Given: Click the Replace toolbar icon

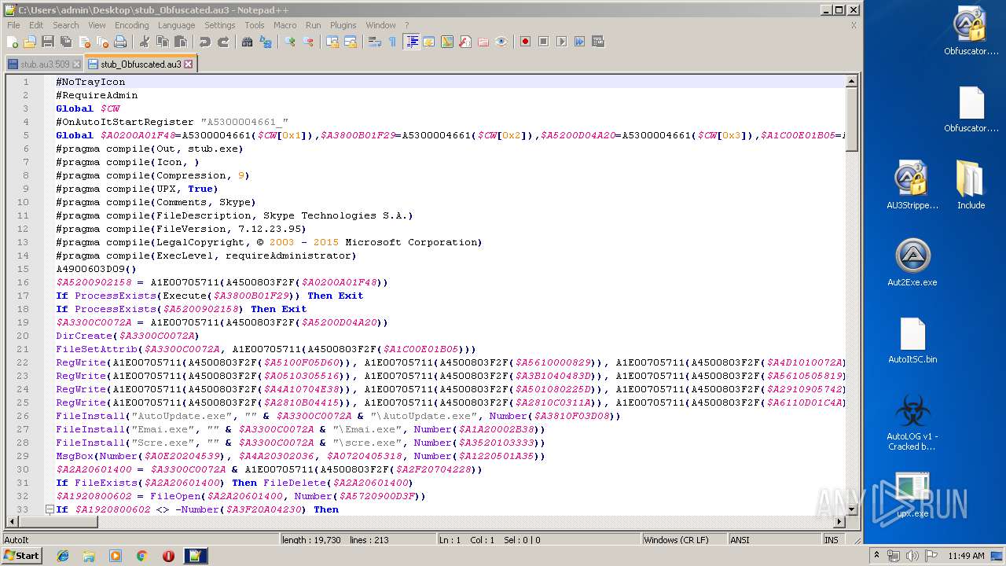Looking at the screenshot, I should click(266, 42).
